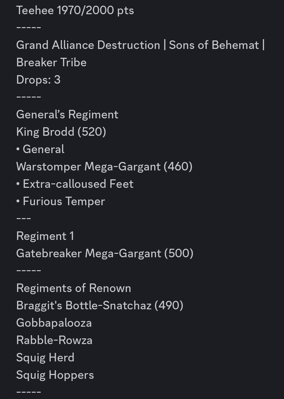Select the Squig Herd unit line
Screen dimensions: 284x399
[x=45, y=358]
